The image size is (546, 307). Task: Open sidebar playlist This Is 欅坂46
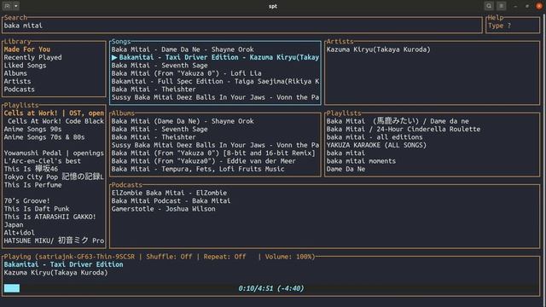tap(31, 169)
